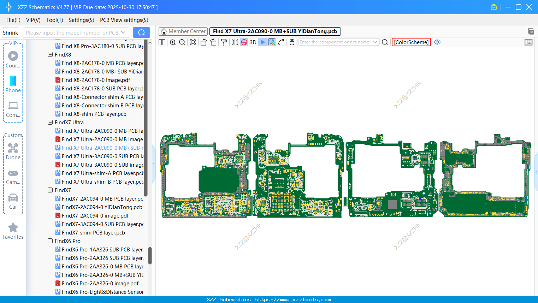Fit the PCB to the screen
Screen dimensions: 538x303
coord(193,42)
